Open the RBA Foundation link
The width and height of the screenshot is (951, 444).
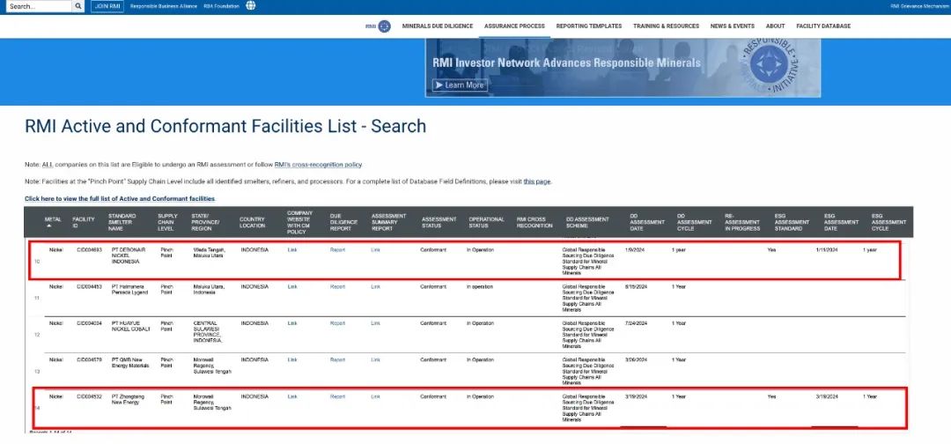coord(221,6)
